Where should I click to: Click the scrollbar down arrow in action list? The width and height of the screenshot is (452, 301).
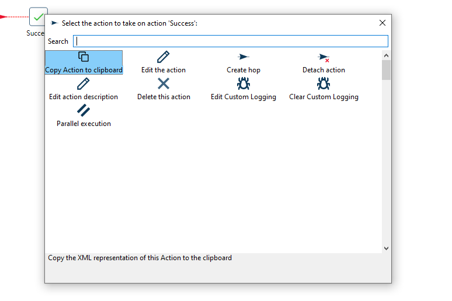tap(386, 248)
